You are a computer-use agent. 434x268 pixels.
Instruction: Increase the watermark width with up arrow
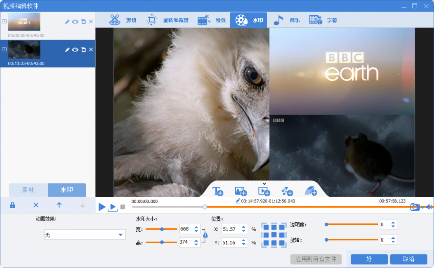[x=196, y=227]
